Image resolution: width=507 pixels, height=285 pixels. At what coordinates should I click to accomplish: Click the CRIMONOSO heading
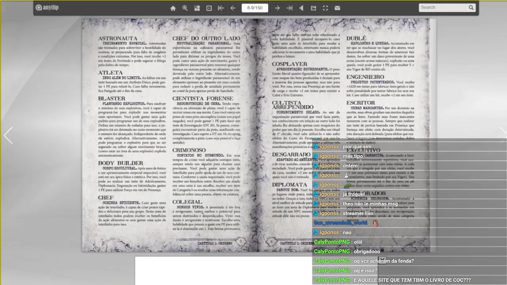pos(189,150)
